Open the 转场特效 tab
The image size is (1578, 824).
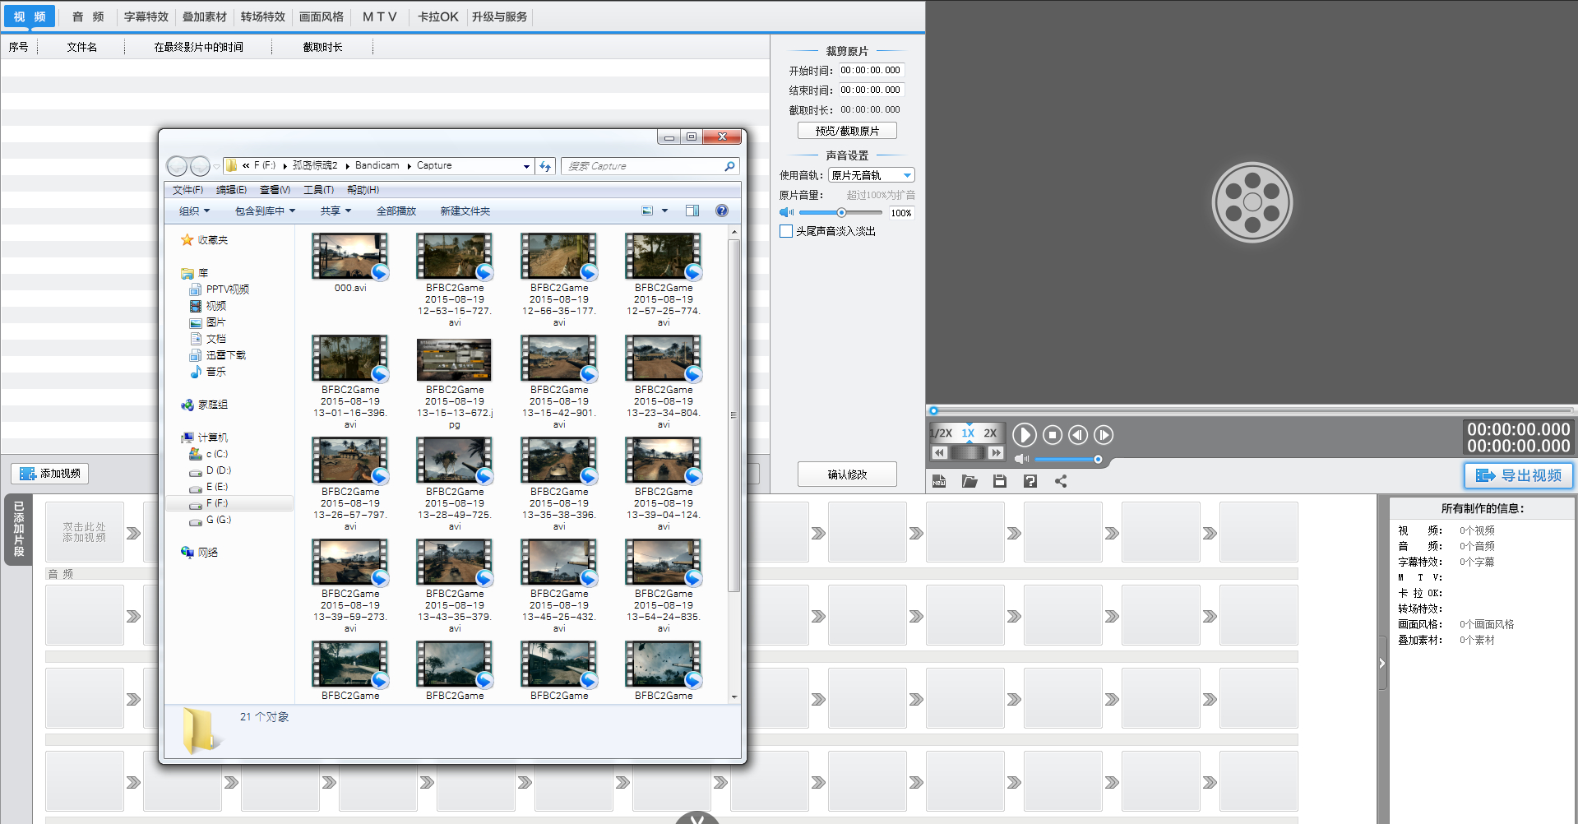(262, 16)
